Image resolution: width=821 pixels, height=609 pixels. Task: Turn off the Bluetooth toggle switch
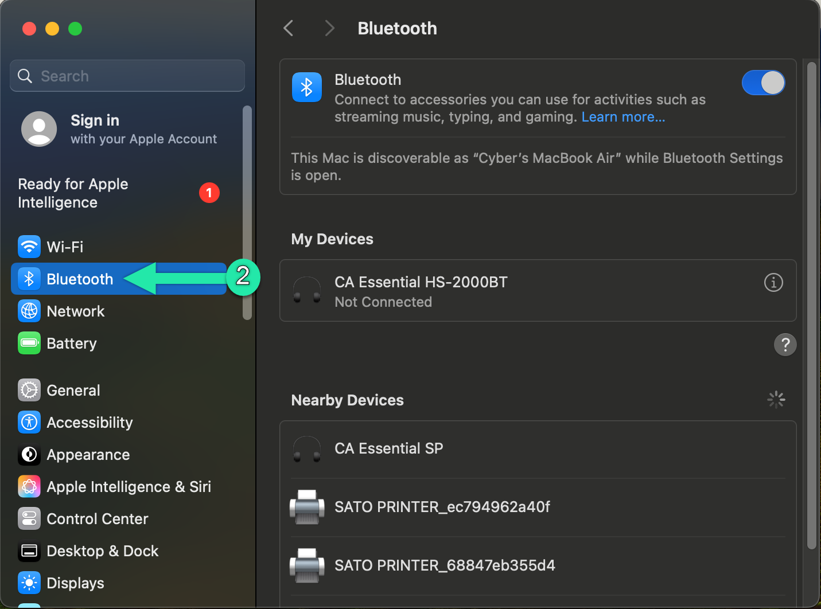(763, 83)
